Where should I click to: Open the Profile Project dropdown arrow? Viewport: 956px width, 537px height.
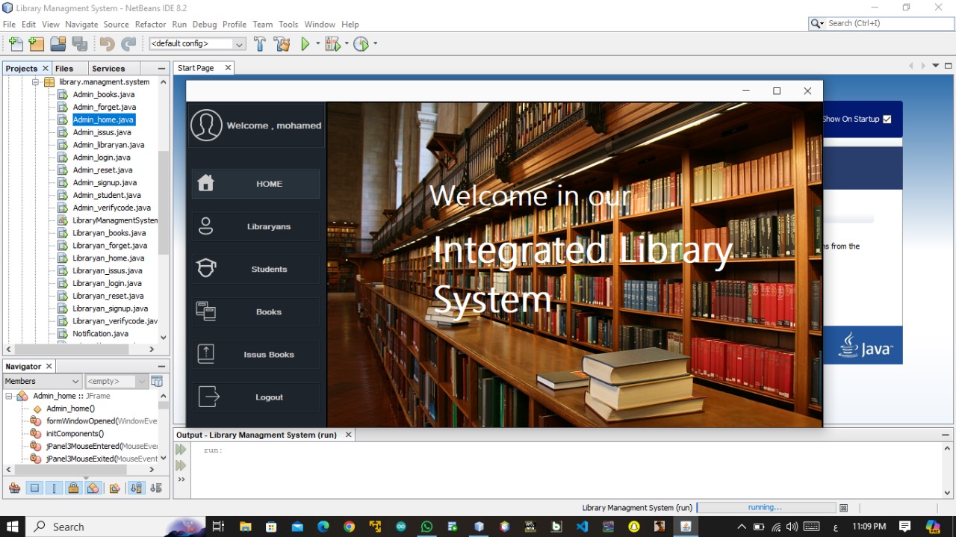tap(375, 44)
